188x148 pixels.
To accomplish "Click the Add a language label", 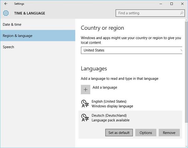I will pos(105,88).
